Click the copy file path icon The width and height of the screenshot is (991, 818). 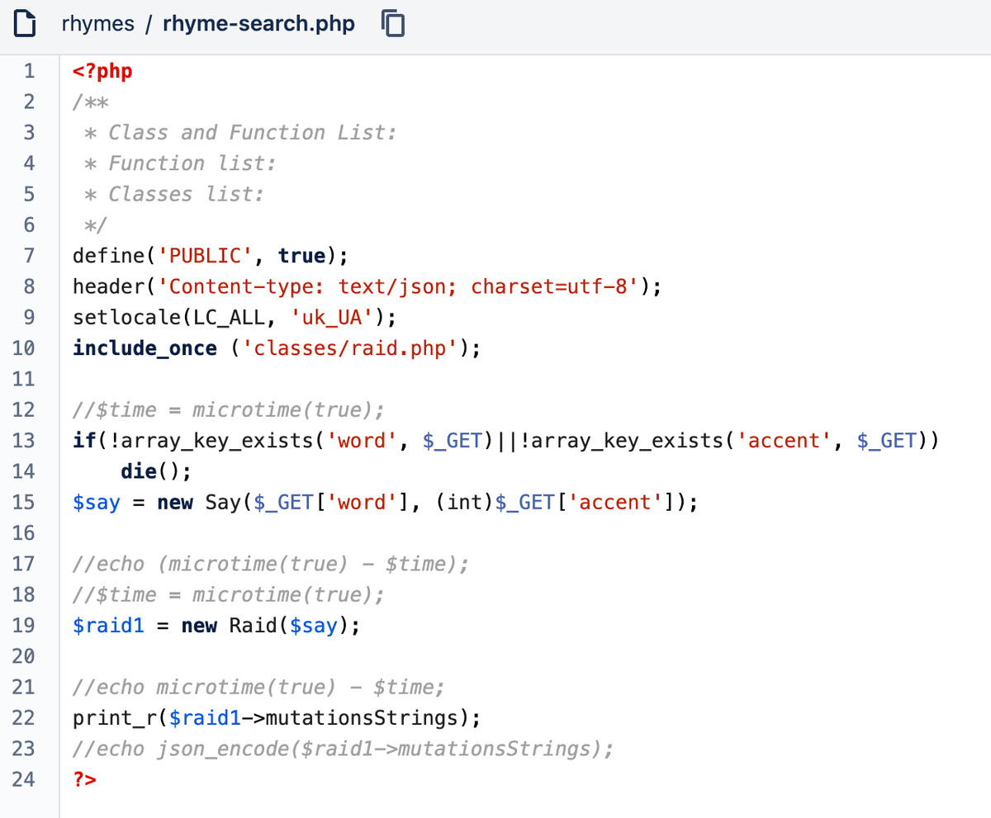tap(394, 24)
